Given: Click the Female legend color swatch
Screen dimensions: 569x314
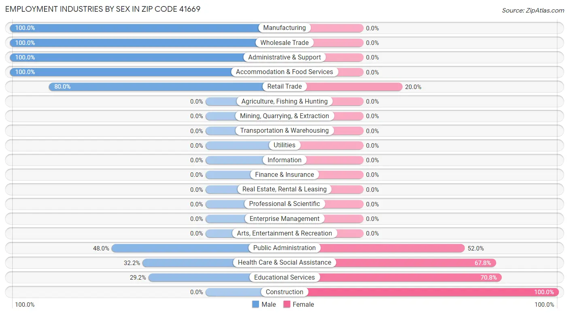Looking at the screenshot, I should pos(287,304).
